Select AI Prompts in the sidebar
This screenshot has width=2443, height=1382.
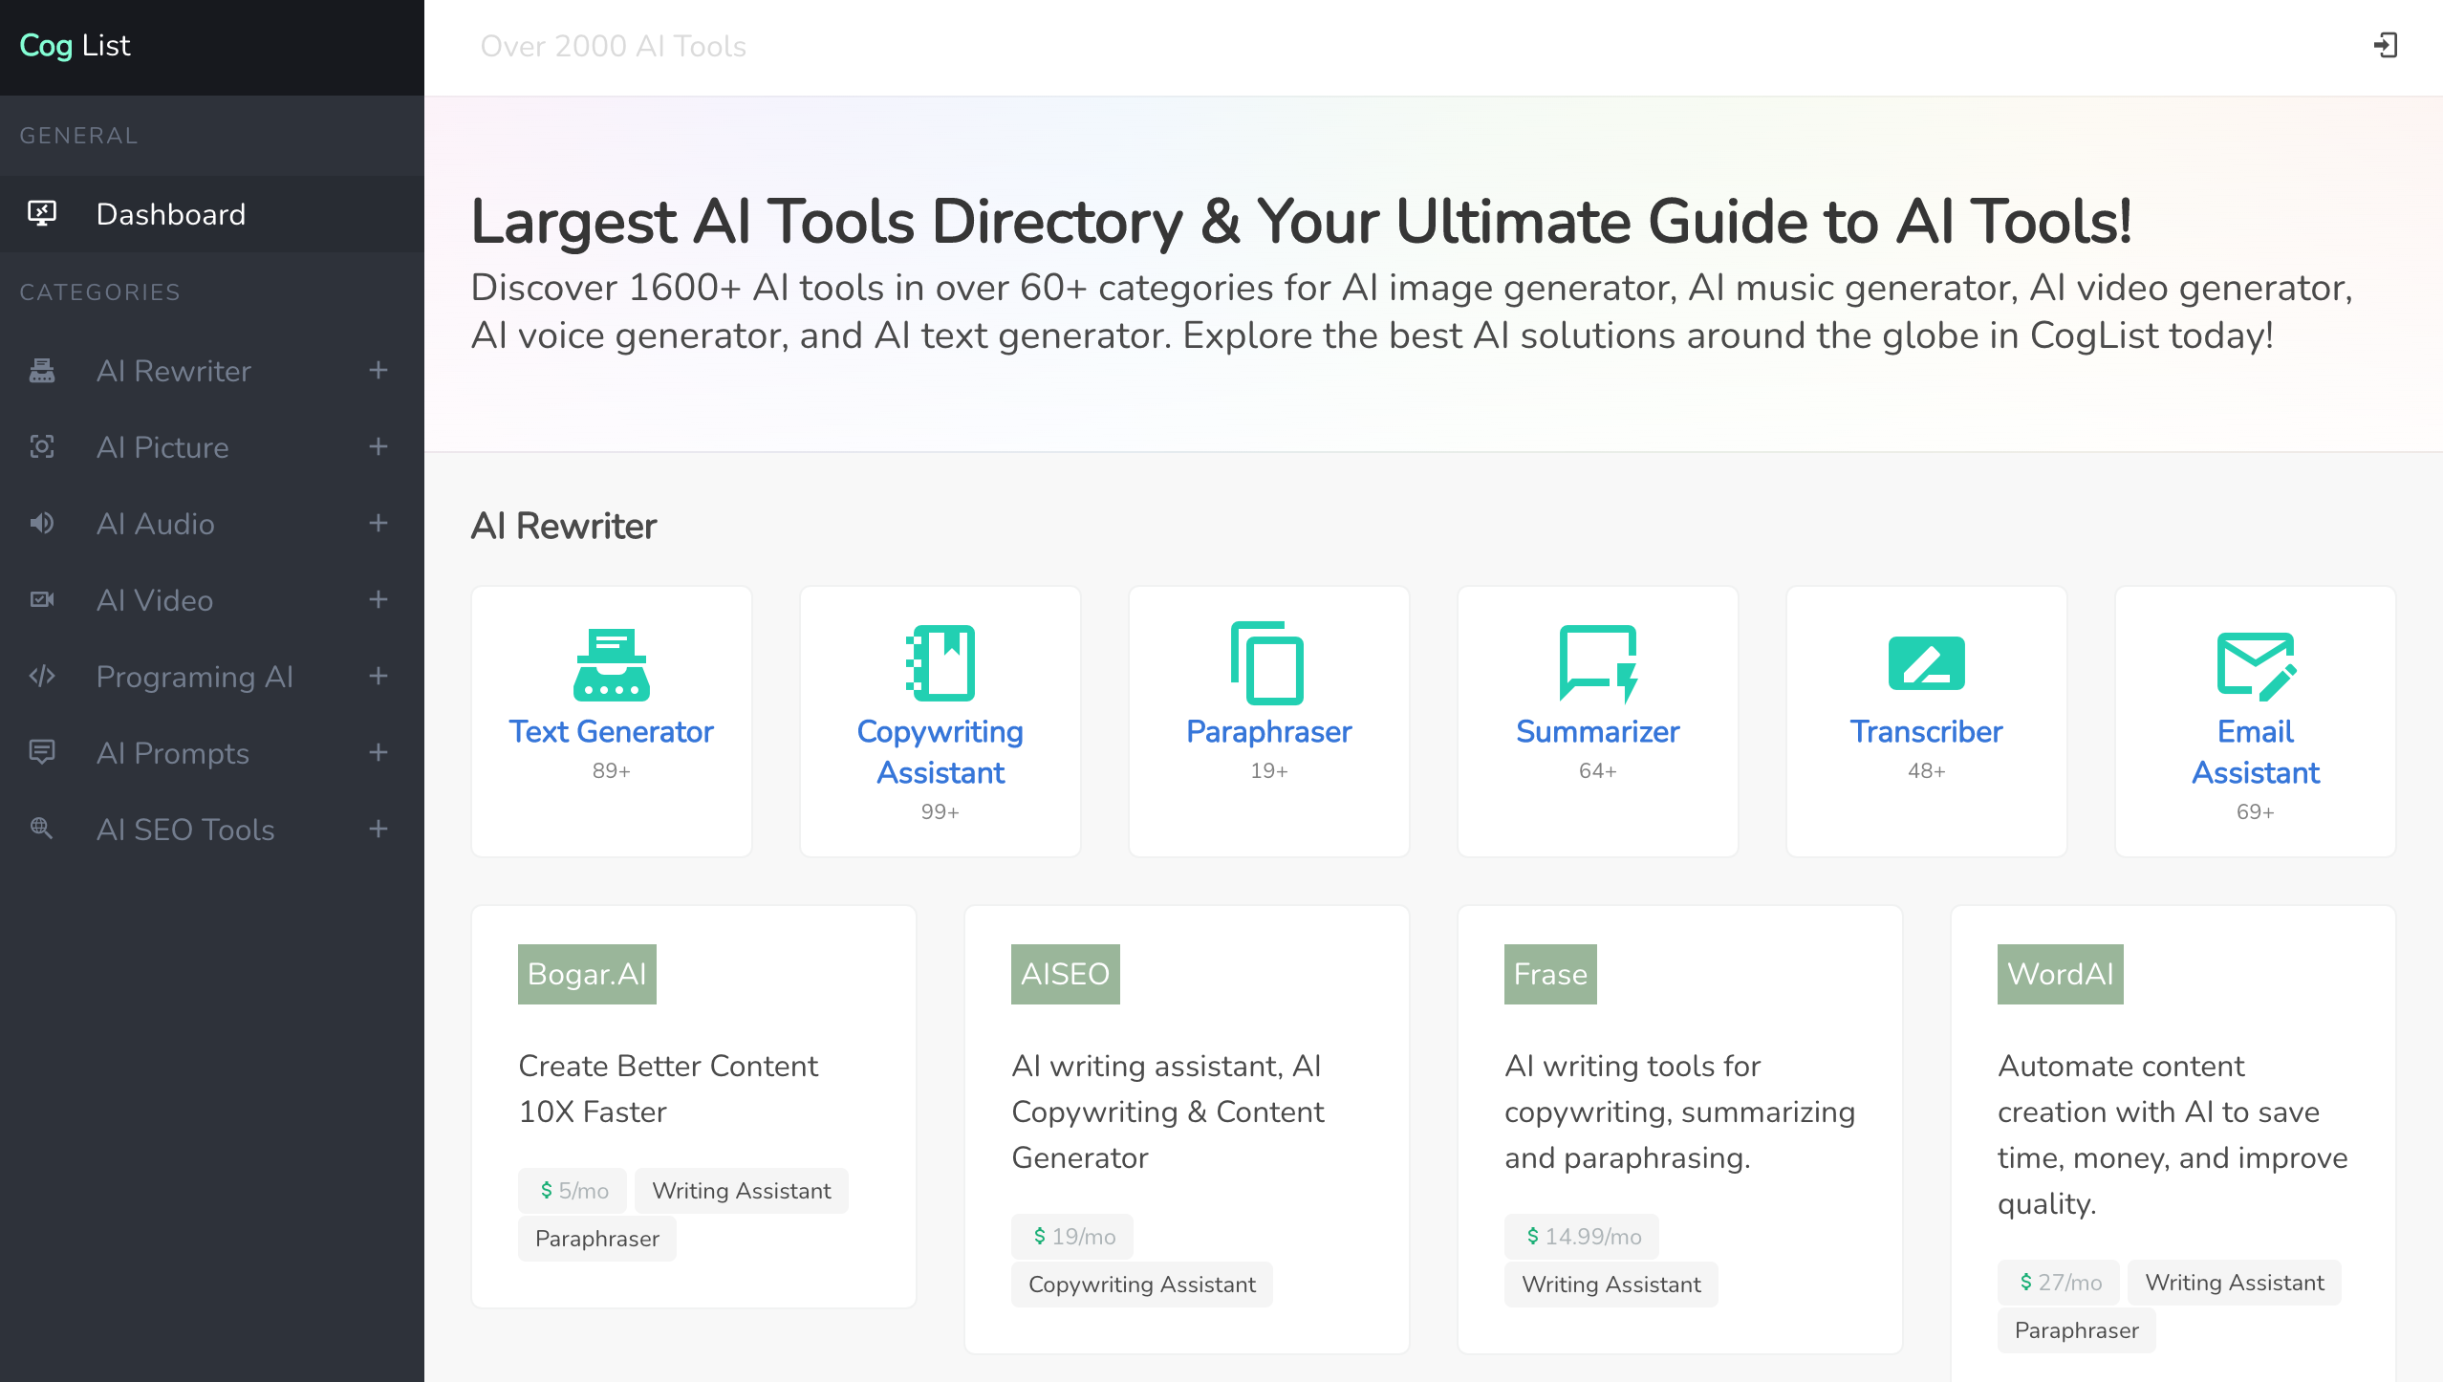(x=212, y=753)
